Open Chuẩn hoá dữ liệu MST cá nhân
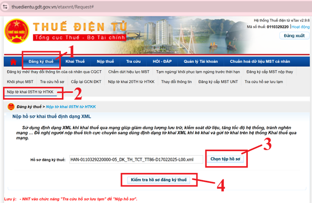Screen dimensions: 312x203 tap(260, 61)
